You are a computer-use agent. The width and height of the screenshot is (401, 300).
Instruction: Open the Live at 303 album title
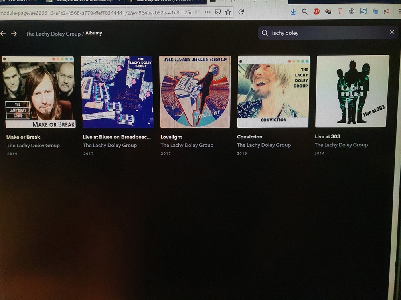(327, 136)
